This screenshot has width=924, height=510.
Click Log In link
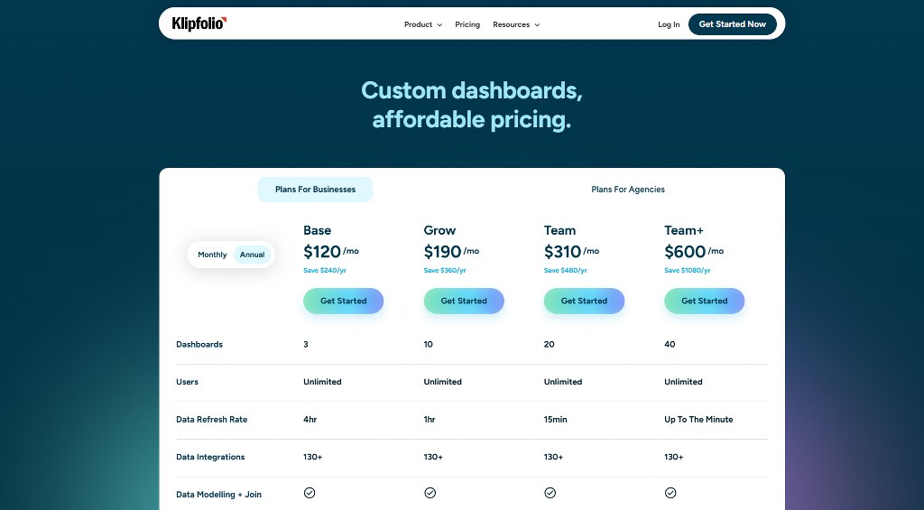(x=669, y=24)
